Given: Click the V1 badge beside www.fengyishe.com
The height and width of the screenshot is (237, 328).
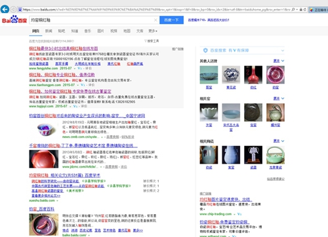Looking at the screenshot, I should click(79, 68).
